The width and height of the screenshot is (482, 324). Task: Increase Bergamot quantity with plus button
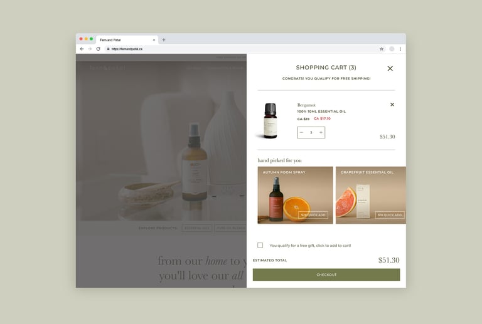tap(321, 133)
